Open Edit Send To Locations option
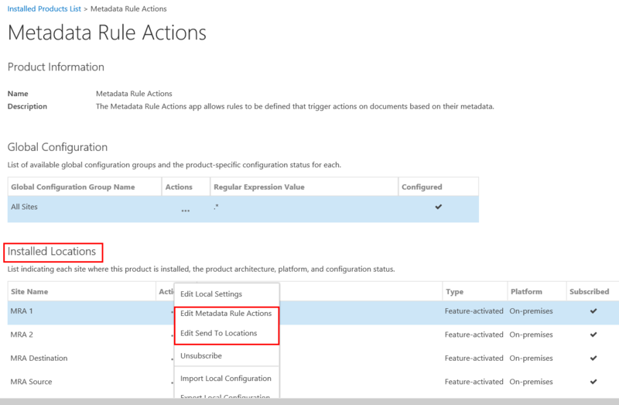Image resolution: width=619 pixels, height=405 pixels. (x=219, y=333)
